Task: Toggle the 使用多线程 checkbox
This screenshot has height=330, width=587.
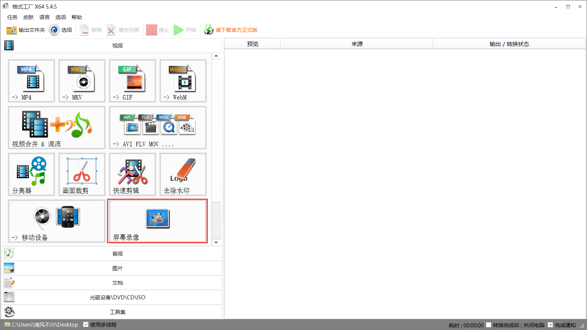Action: (86, 324)
